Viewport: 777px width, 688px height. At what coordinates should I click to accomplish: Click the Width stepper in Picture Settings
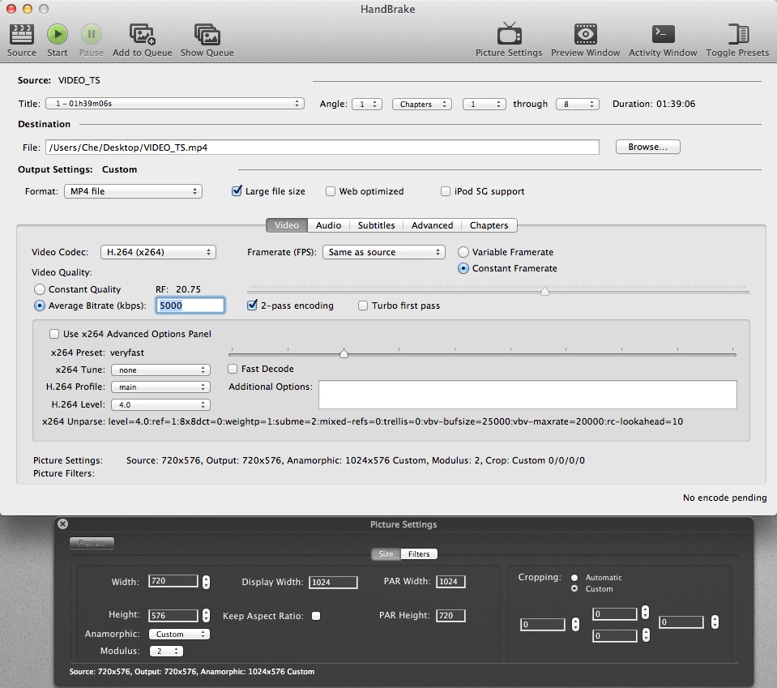206,582
